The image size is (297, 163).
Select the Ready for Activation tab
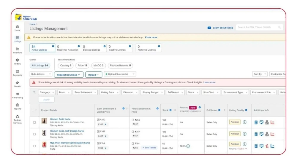click(x=68, y=48)
